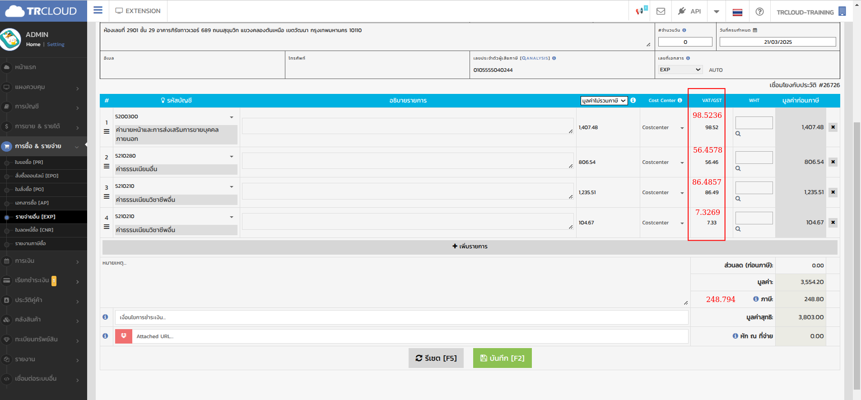Expand the top bar caret dropdown
This screenshot has height=400, width=861.
(717, 12)
